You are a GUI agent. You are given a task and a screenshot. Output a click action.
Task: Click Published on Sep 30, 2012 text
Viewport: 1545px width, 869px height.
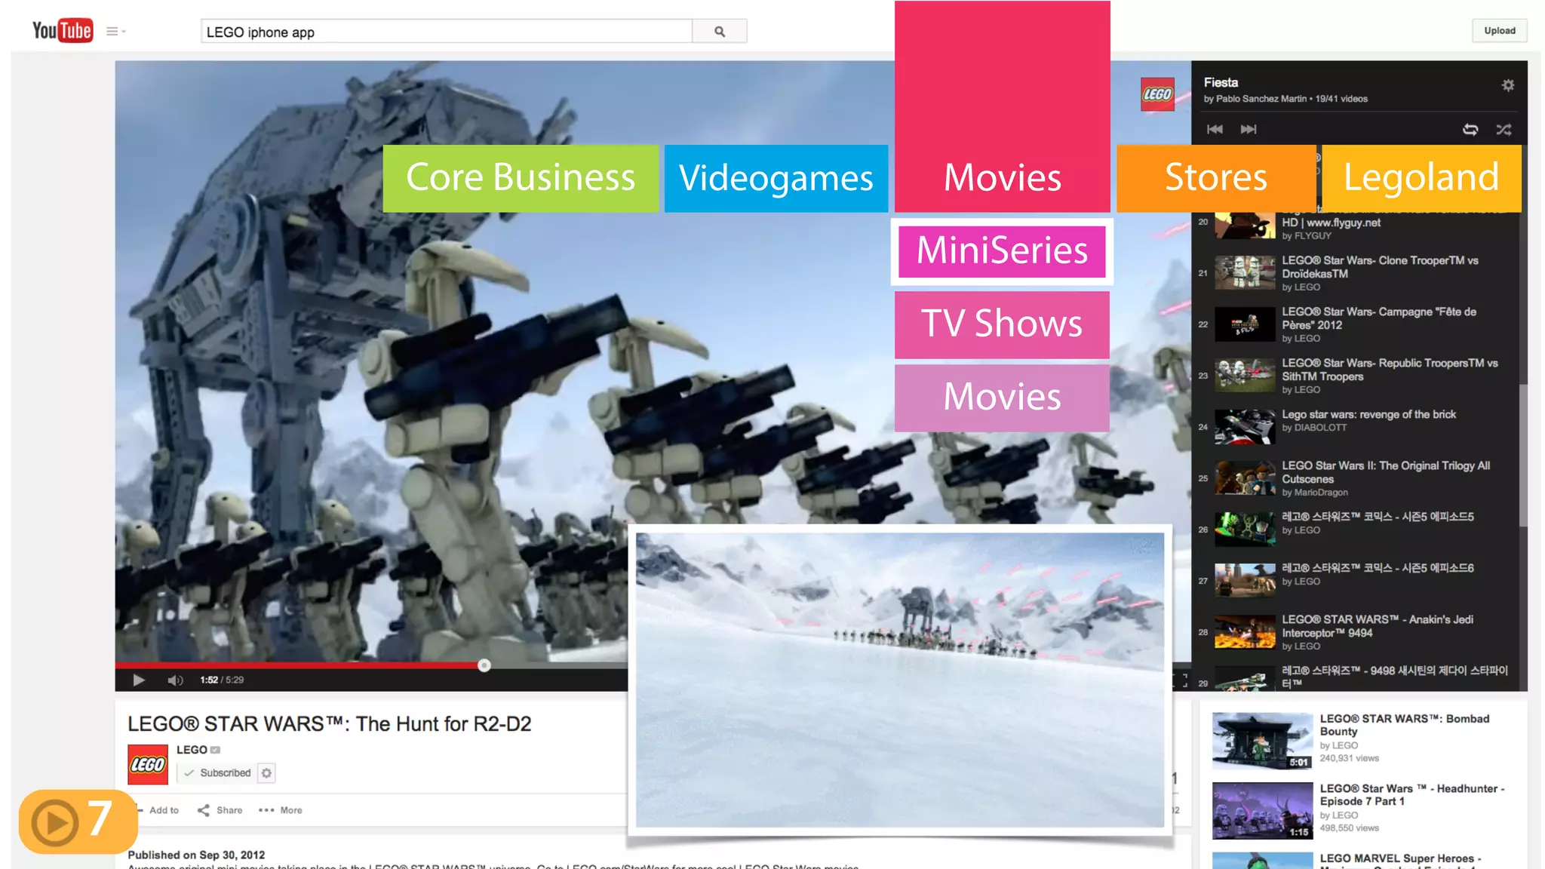tap(196, 855)
